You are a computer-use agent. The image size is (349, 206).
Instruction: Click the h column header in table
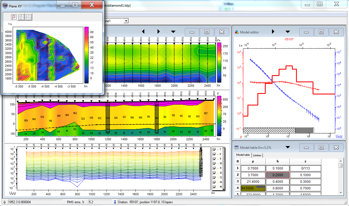point(277,162)
